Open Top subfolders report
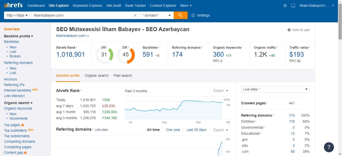 pyautogui.click(x=15, y=130)
